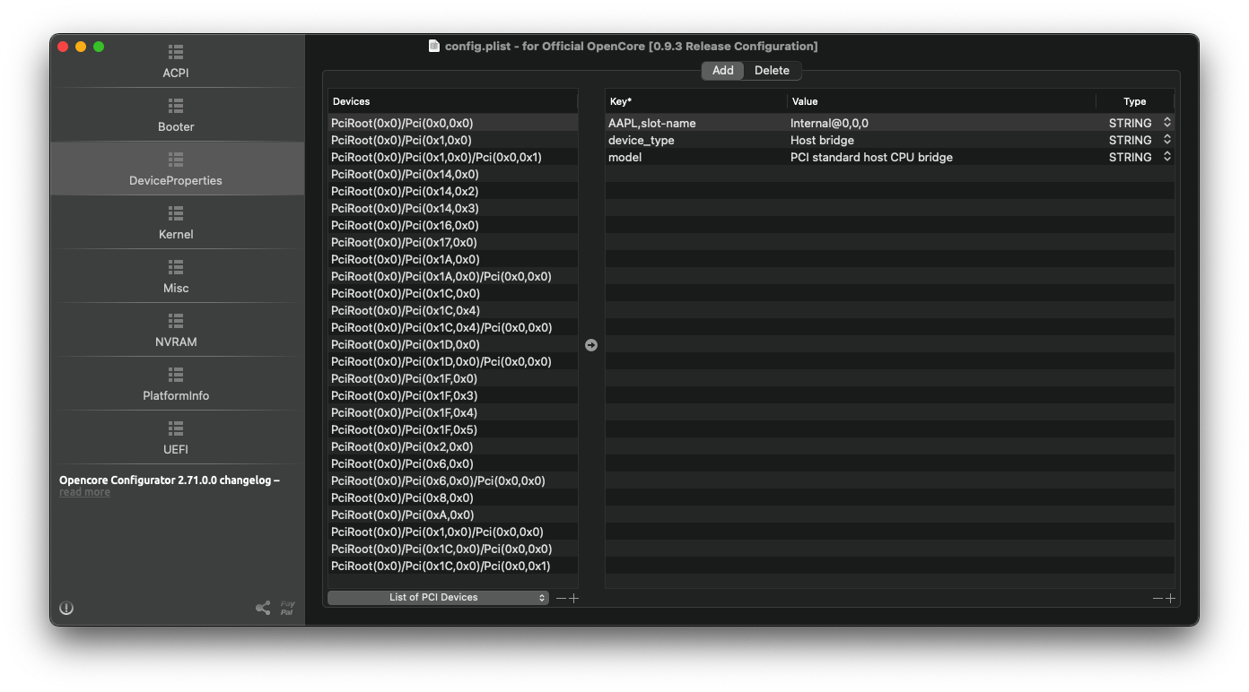Screen dimensions: 1249x692
Task: Switch to the NVRAM sidebar section
Action: click(176, 330)
